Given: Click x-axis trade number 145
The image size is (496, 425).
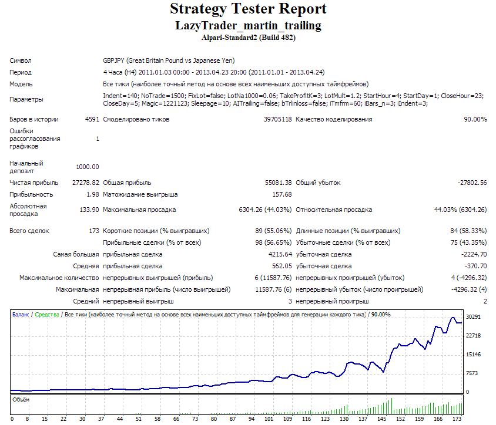Looking at the screenshot, I should point(381,419).
